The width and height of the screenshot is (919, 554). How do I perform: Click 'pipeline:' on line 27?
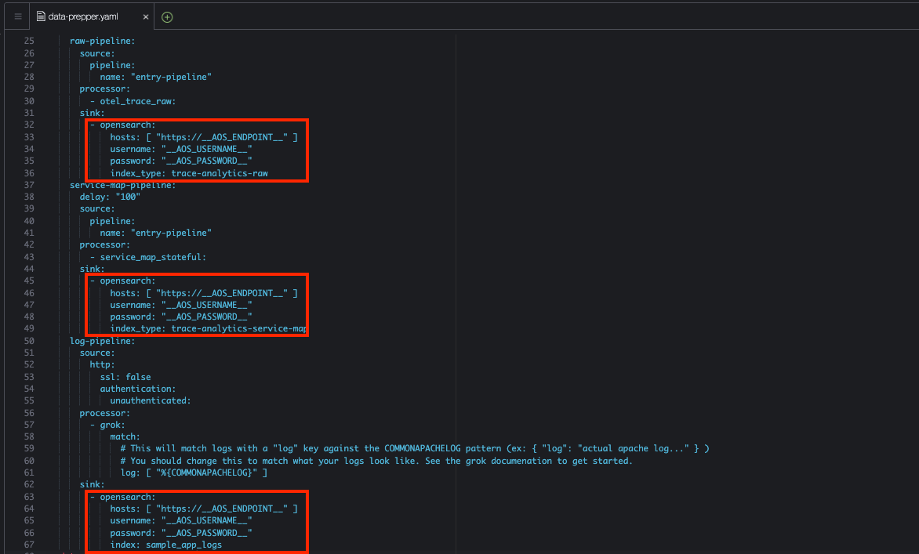pos(112,65)
